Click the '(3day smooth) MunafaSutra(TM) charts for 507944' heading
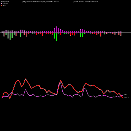Image resolution: width=131 pixels, height=131 pixels. [x=41, y=2]
